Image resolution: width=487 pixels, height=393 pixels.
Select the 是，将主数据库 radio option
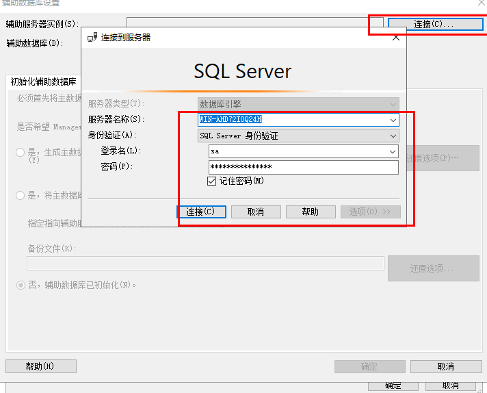coord(21,195)
